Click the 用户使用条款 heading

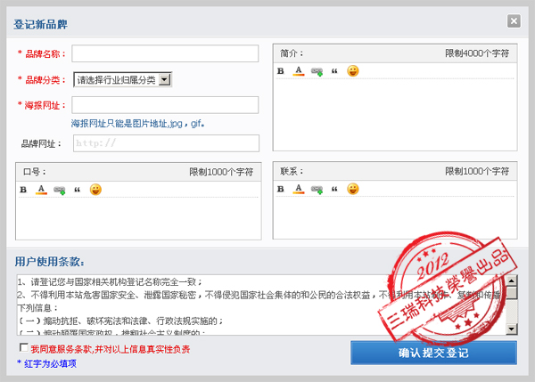[x=49, y=262]
